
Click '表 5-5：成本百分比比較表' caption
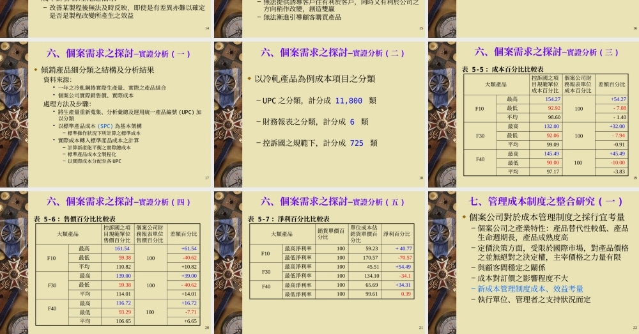pos(502,69)
